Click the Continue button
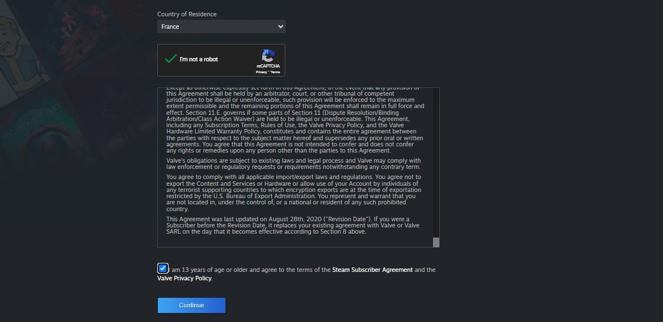 [x=192, y=305]
